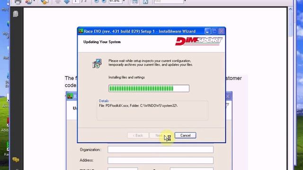
Task: Click the Print icon in PDF toolbar
Action: tap(18, 1)
